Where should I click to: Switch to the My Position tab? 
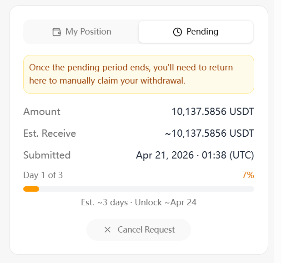pos(82,32)
